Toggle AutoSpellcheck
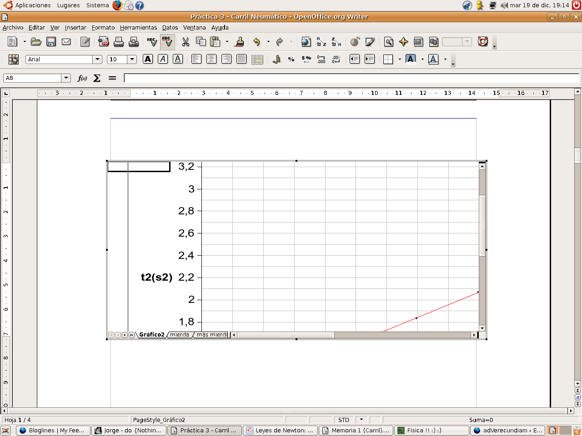The image size is (582, 436). click(167, 42)
